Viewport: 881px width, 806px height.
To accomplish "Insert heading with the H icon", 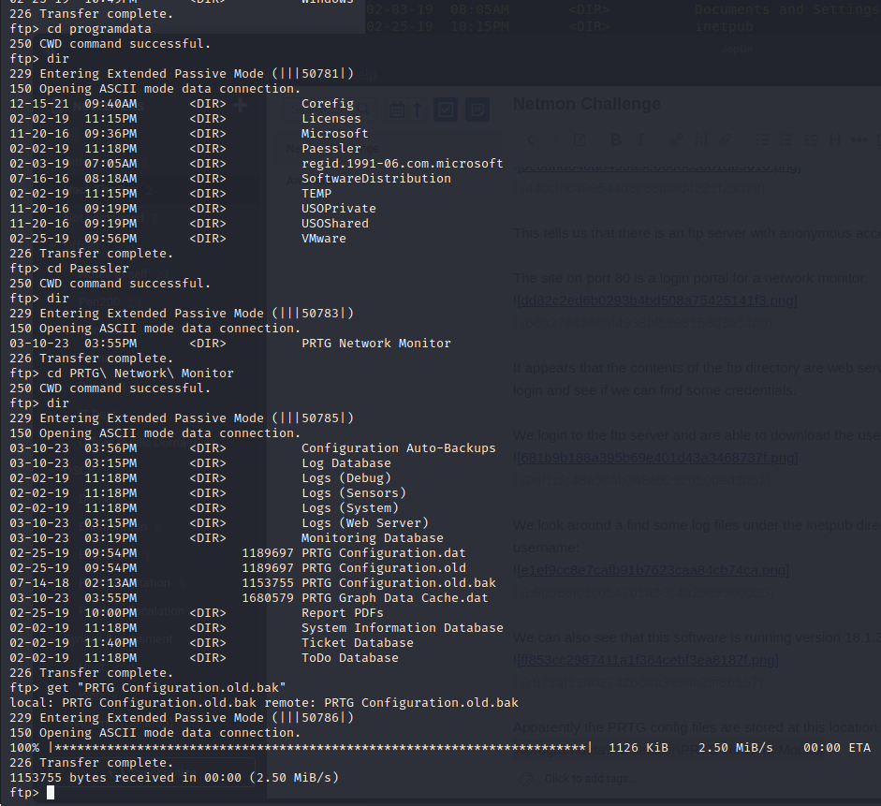I will click(835, 139).
